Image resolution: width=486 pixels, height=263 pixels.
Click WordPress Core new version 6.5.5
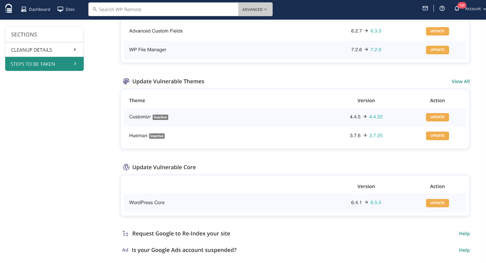(376, 203)
